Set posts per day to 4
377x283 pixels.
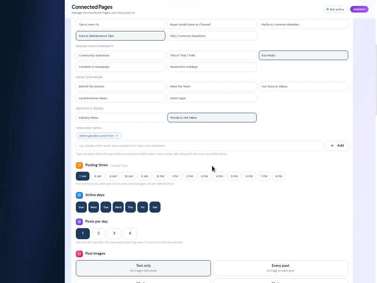coord(130,233)
